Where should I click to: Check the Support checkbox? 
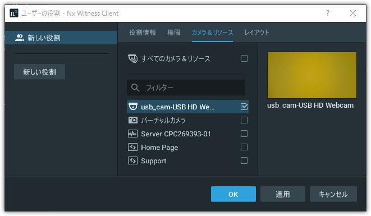[244, 160]
